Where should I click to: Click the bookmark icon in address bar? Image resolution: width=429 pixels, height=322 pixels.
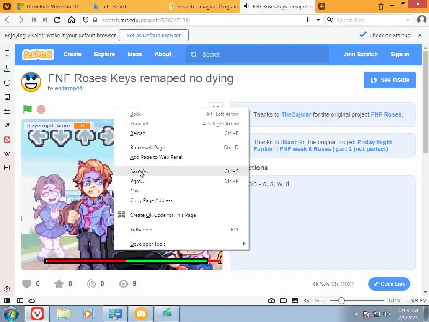[x=309, y=20]
